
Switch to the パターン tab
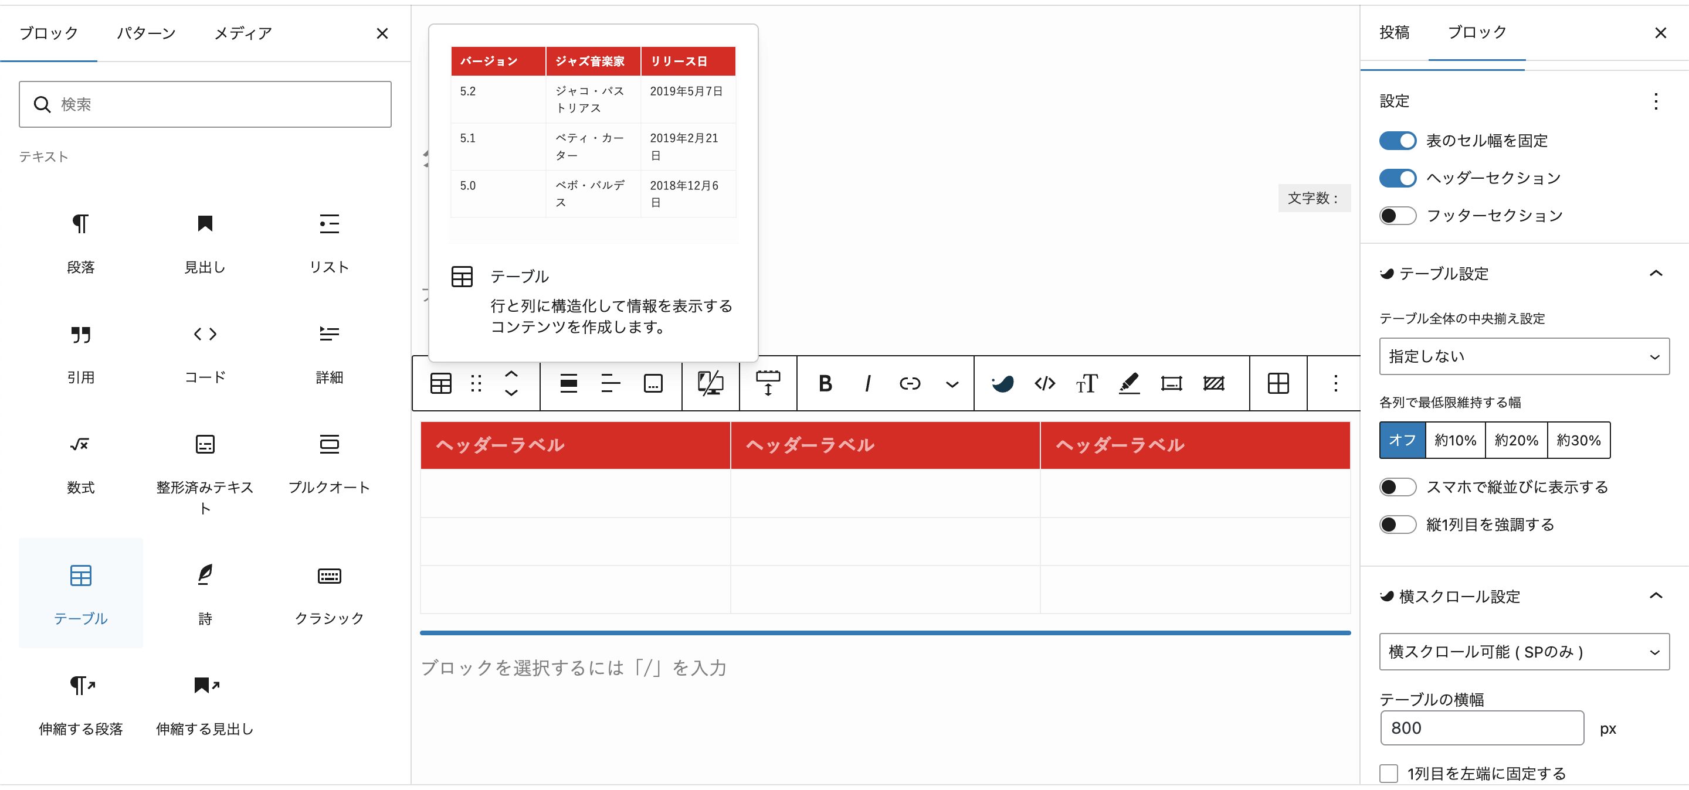click(x=146, y=33)
